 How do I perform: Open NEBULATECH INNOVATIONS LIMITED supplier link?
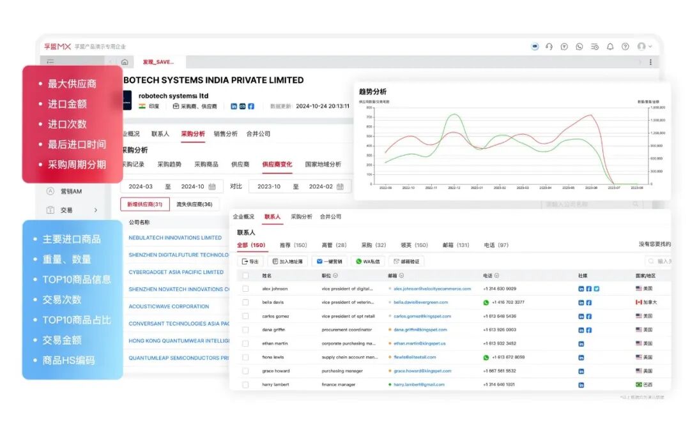pos(175,237)
